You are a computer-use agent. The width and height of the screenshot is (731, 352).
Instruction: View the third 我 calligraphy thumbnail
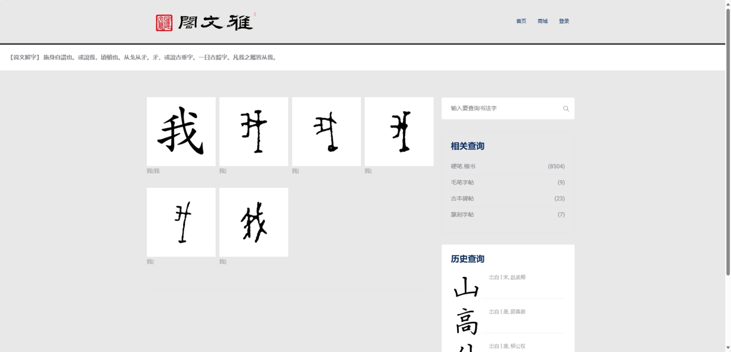pyautogui.click(x=326, y=132)
